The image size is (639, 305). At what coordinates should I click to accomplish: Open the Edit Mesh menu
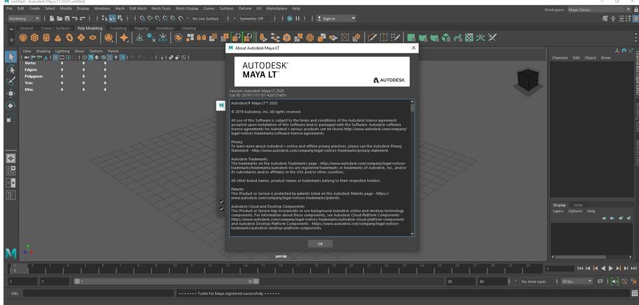pos(138,8)
